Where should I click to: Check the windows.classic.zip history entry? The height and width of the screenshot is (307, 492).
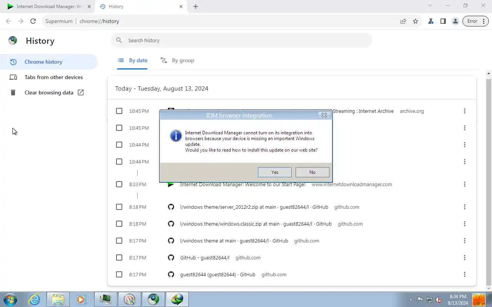[x=119, y=224]
